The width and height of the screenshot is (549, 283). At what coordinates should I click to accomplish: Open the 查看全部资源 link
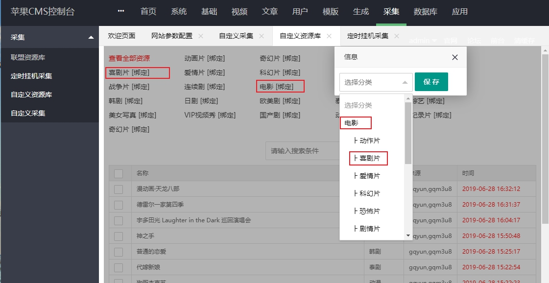(x=129, y=58)
